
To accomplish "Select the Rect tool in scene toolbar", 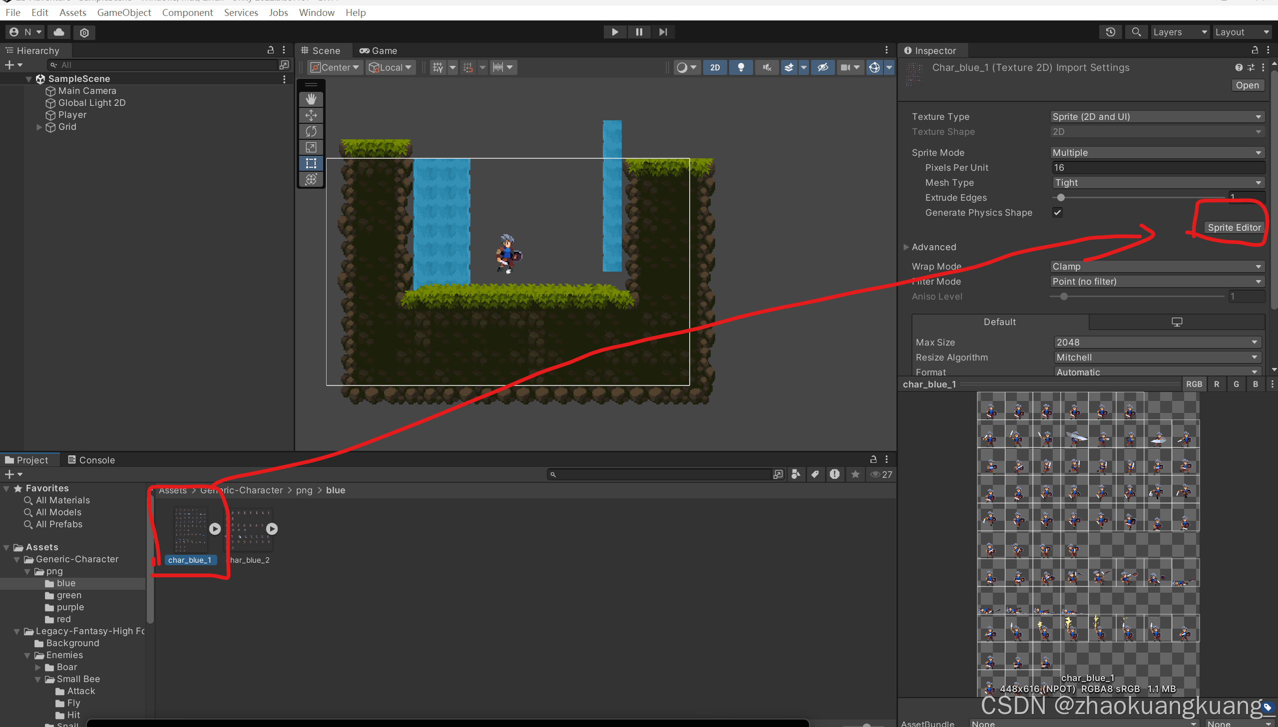I will (311, 163).
